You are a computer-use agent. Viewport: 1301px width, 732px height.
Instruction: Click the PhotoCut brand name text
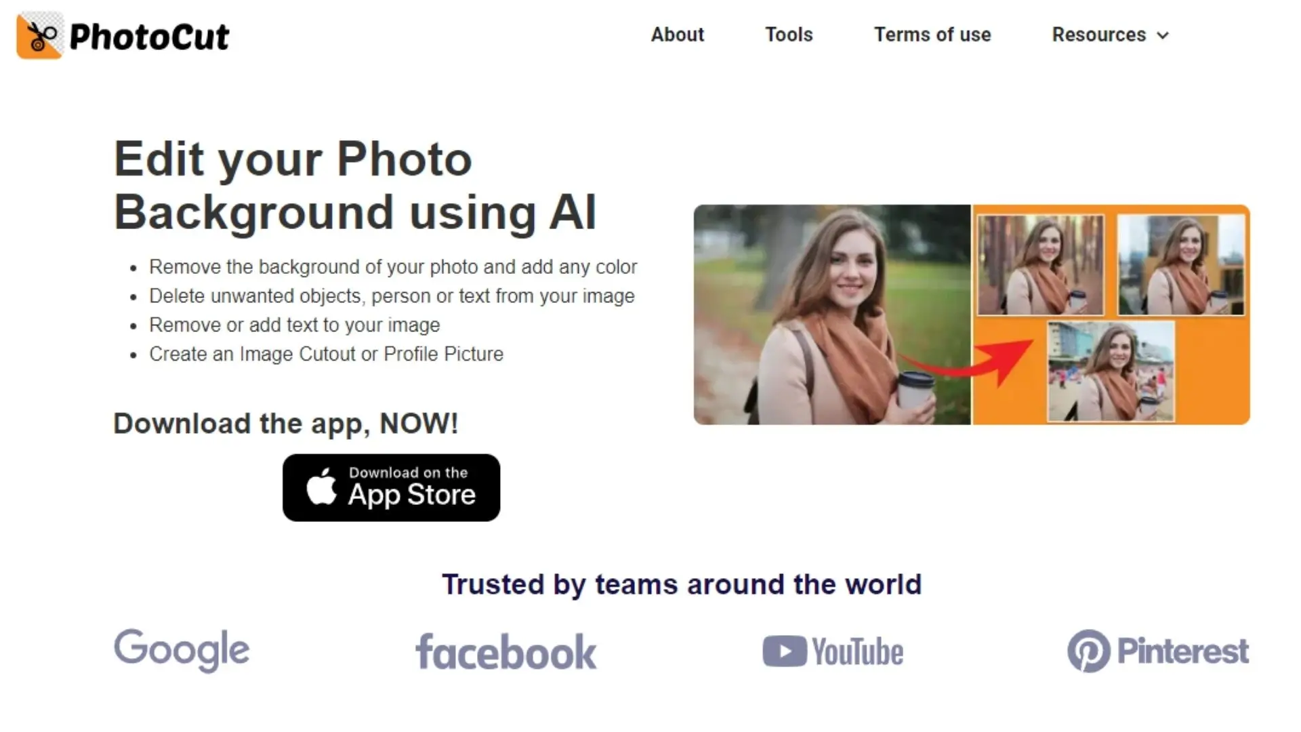point(149,37)
